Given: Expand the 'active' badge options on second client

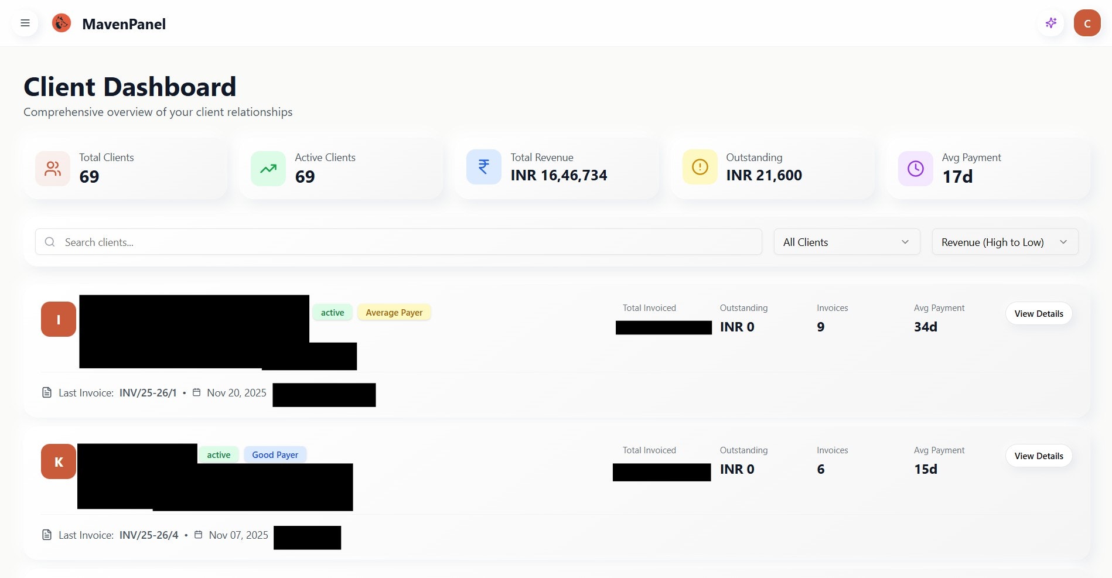Looking at the screenshot, I should [219, 454].
